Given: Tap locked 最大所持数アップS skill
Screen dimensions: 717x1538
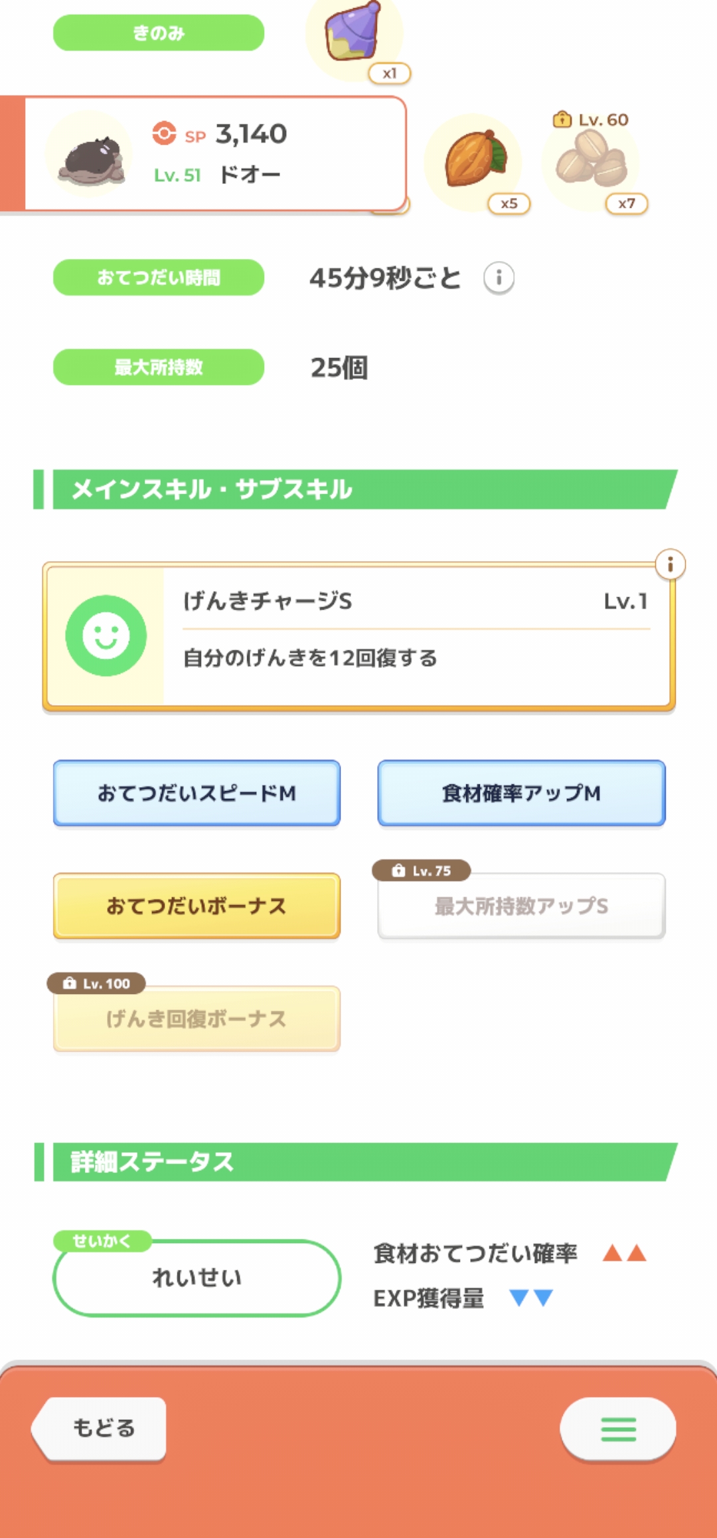Looking at the screenshot, I should [521, 906].
